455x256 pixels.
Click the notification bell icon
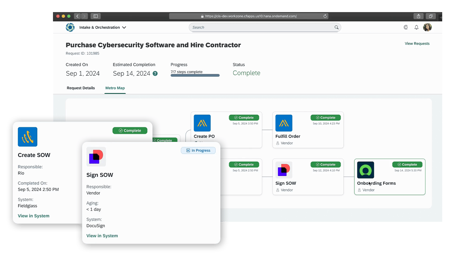pyautogui.click(x=416, y=27)
